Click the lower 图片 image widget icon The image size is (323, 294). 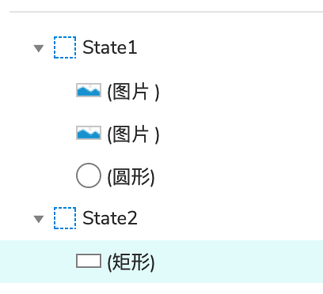(89, 133)
